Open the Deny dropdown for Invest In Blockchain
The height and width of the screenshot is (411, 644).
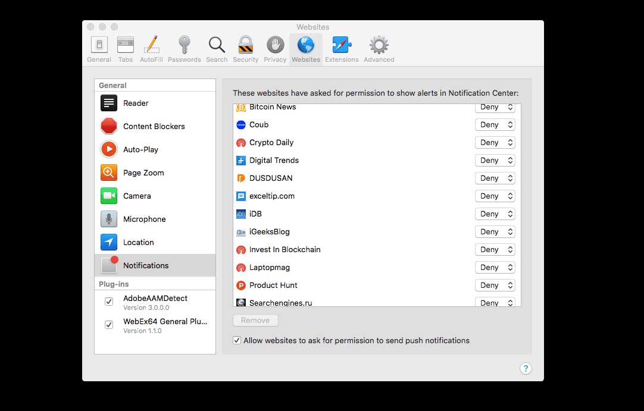tap(495, 250)
